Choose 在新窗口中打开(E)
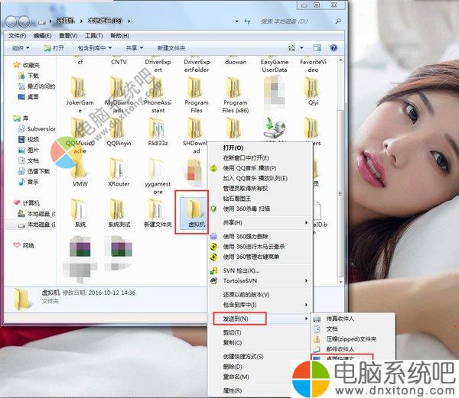This screenshot has width=459, height=398. [x=260, y=158]
